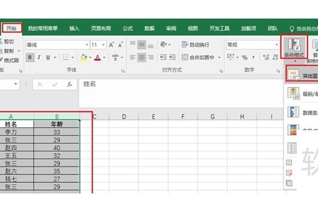
Task: Open the 团队 (Team) tab
Action: 272,29
